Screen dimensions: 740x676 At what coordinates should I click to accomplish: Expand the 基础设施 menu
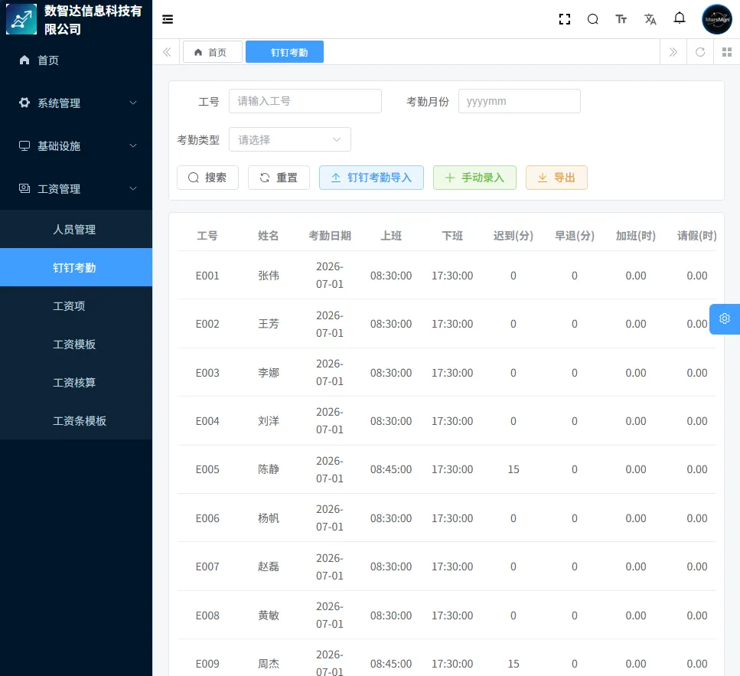point(76,146)
